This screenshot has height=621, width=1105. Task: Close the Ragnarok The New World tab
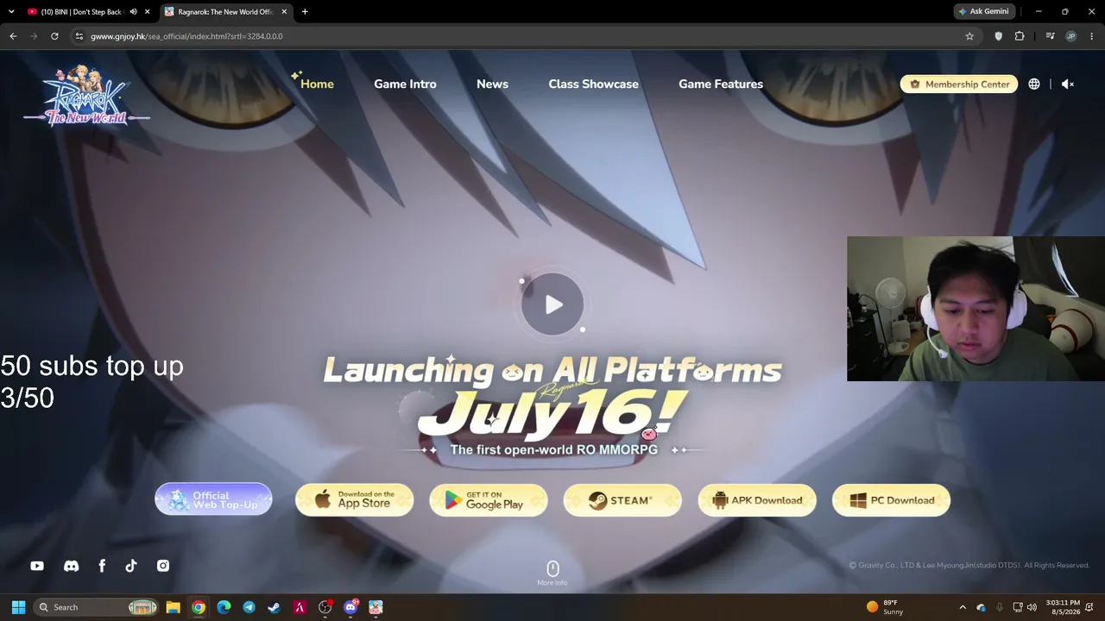284,12
